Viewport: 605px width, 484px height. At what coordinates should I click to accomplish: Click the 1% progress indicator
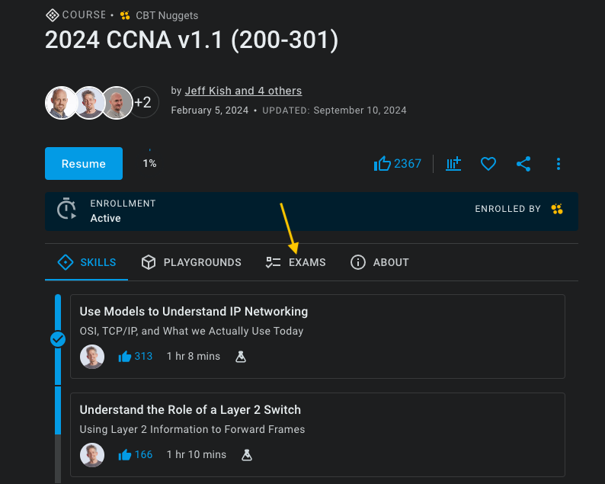pyautogui.click(x=149, y=163)
